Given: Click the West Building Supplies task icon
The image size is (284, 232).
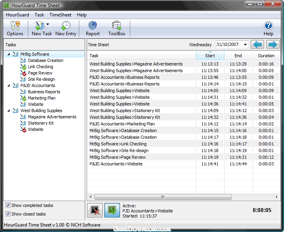Looking at the screenshot, I should (x=16, y=111).
